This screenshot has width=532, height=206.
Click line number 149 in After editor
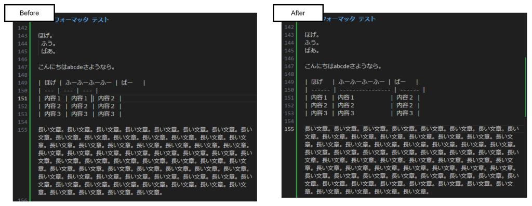(x=289, y=82)
